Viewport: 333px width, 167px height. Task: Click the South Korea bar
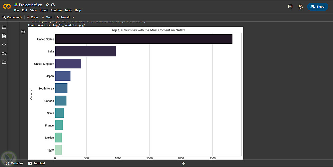[x=61, y=88]
